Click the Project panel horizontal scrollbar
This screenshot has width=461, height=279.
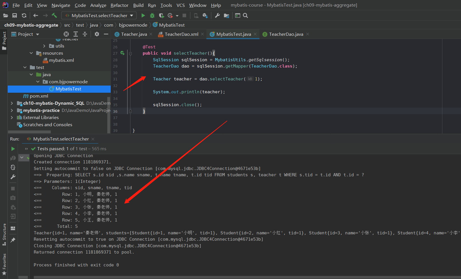pos(29,132)
